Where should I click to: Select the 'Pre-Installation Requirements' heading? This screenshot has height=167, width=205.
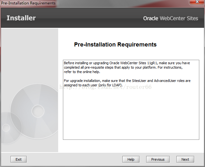tap(115, 45)
